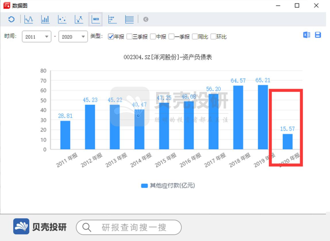Select the trend line chart icon
This screenshot has height=241, width=330.
[x=79, y=19]
